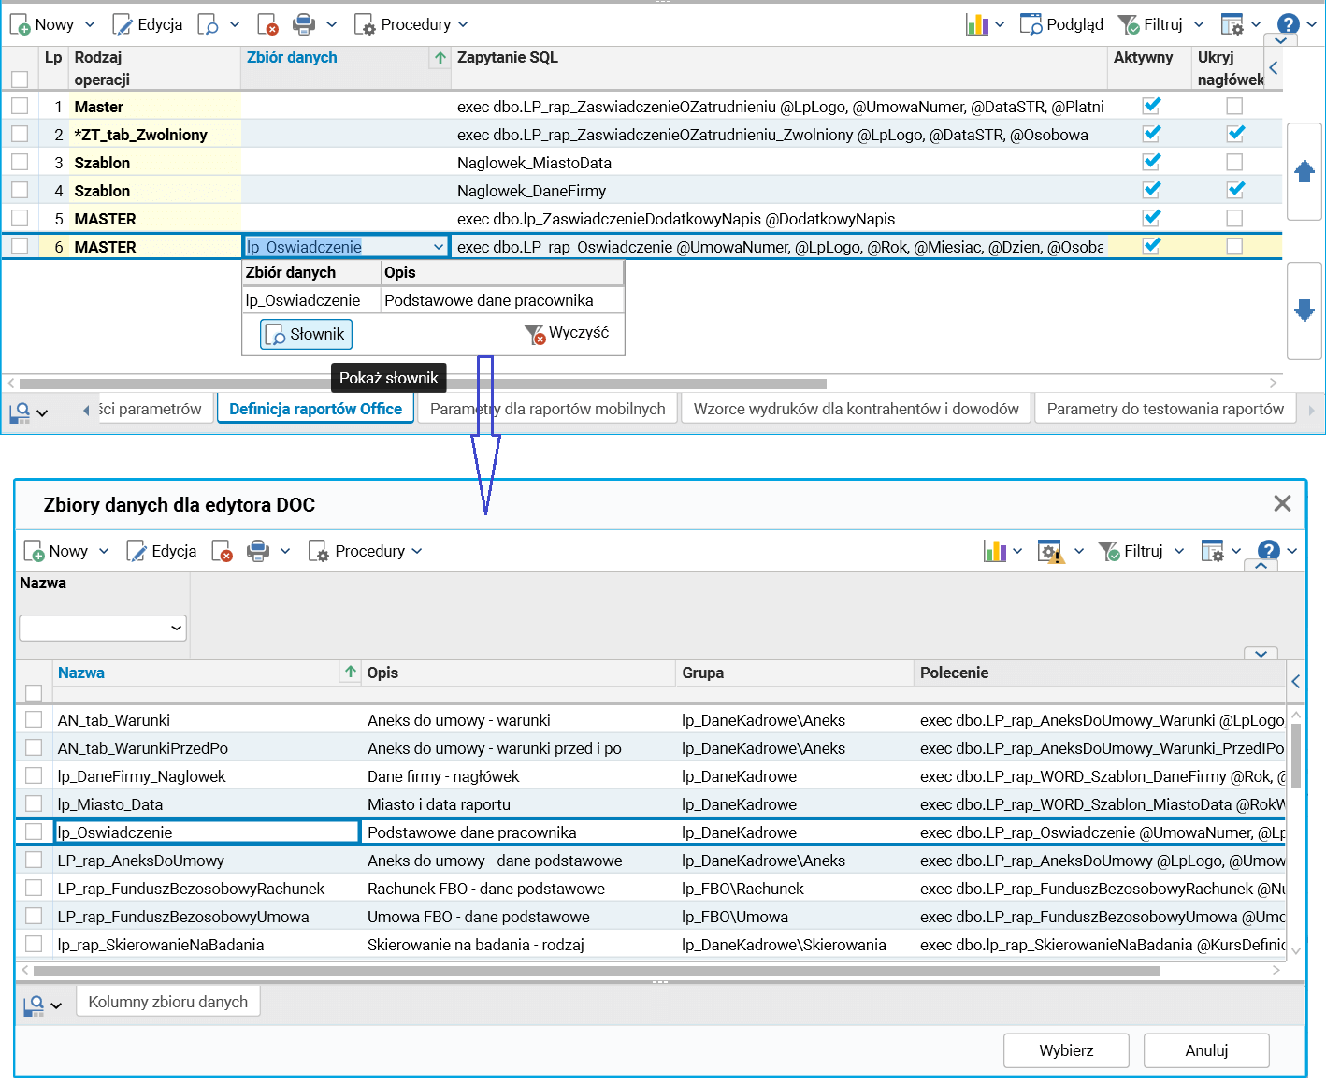Viewport: 1326px width, 1085px height.
Task: Click the printer icon in the Zbiory danych dialog
Action: coord(258,551)
